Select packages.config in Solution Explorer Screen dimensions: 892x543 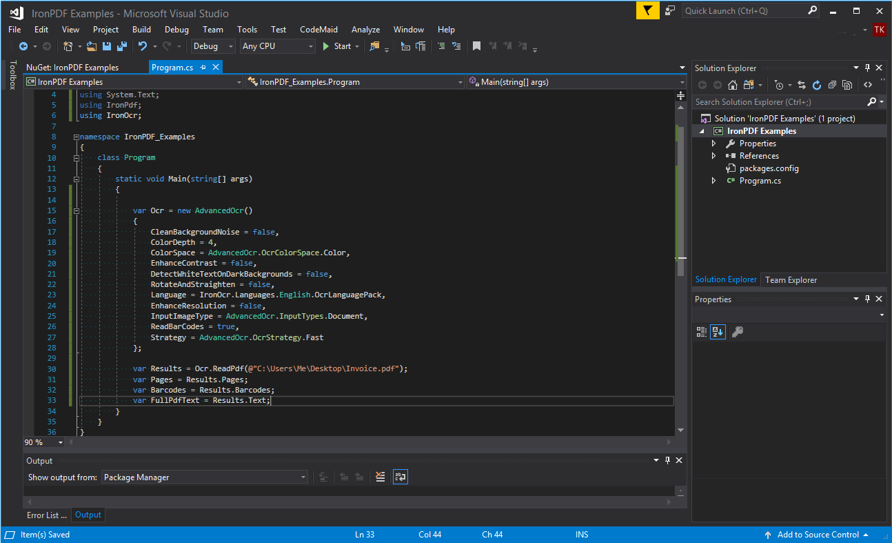[769, 168]
